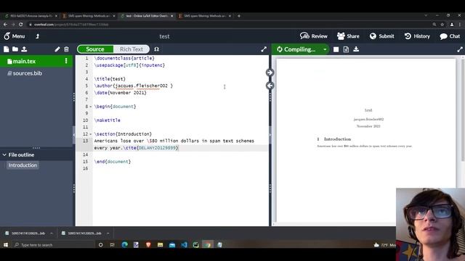This screenshot has height=261, width=465.
Task: Open the Windows Start menu
Action: tap(6, 245)
